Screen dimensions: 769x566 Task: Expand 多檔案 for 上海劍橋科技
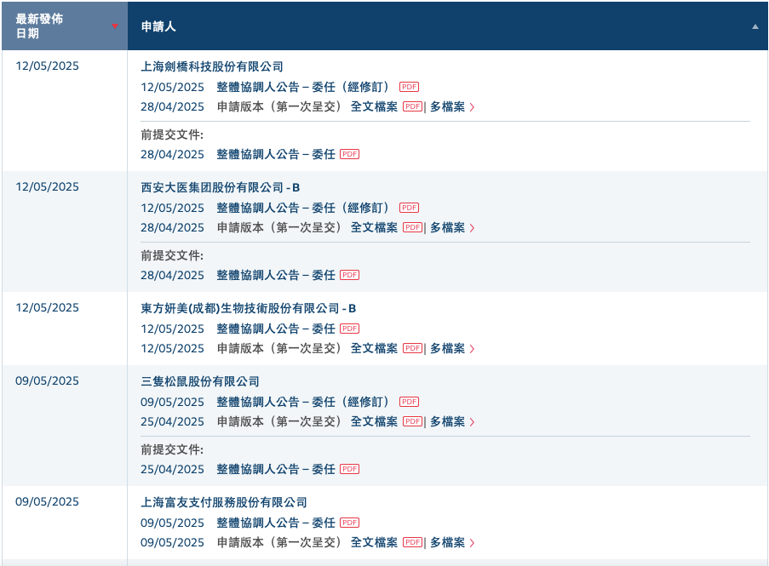click(x=452, y=107)
